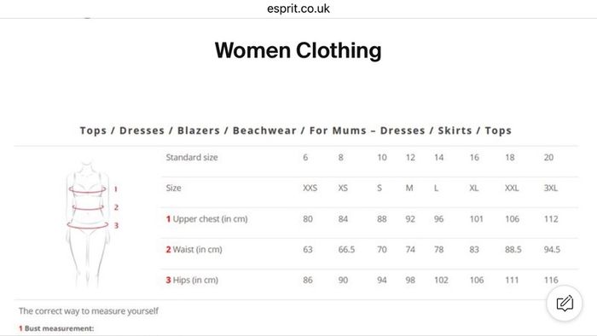Click the body measurement figure illustration
This screenshot has height=336, width=597.
[88, 223]
